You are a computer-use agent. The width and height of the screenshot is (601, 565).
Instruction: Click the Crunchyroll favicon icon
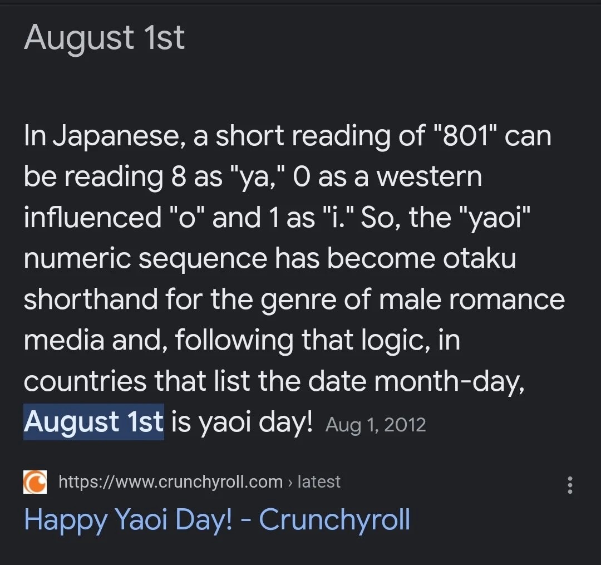pyautogui.click(x=35, y=482)
